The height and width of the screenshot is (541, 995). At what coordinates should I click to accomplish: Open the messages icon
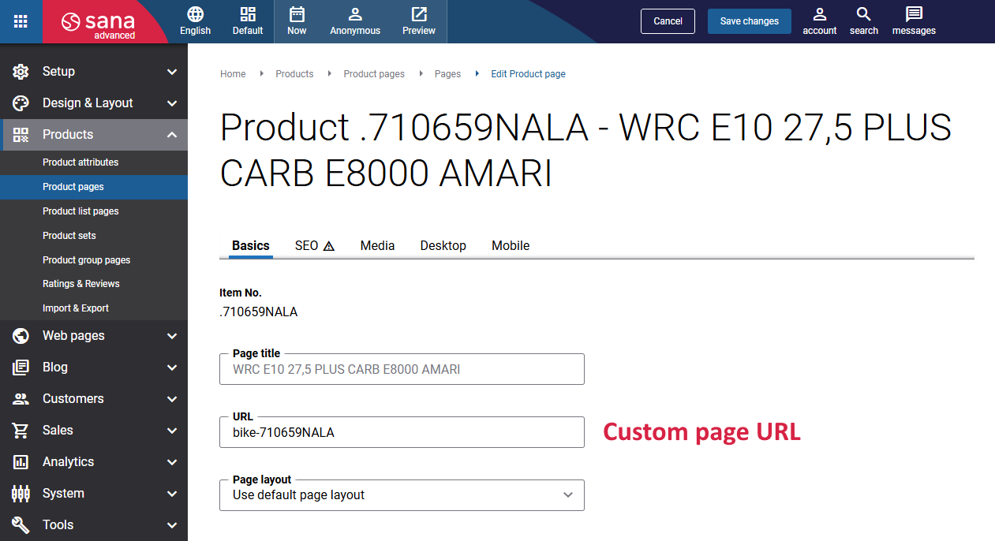pos(914,14)
